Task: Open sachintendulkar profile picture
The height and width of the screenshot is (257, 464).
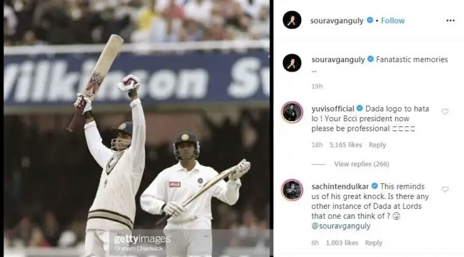Action: [x=292, y=190]
